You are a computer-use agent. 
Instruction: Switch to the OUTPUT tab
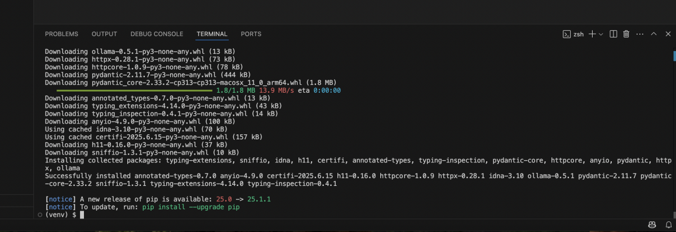point(104,34)
